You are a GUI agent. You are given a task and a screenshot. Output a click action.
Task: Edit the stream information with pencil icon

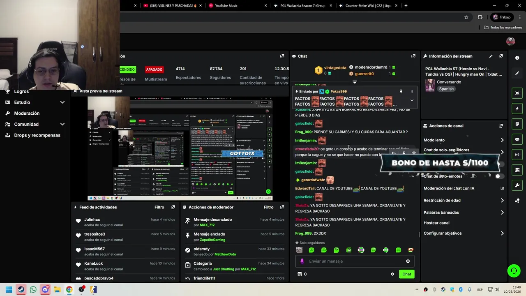click(491, 56)
